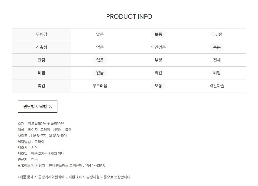Choose 부분 lining option

pos(158,60)
